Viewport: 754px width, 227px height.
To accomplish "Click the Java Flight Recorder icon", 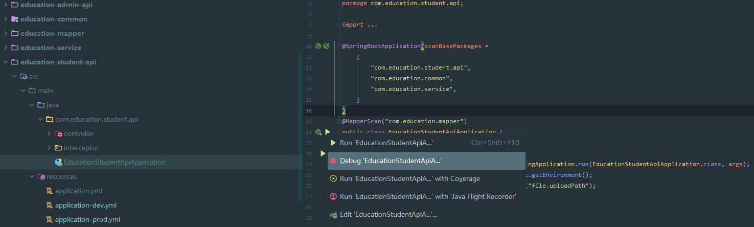I will tap(333, 196).
